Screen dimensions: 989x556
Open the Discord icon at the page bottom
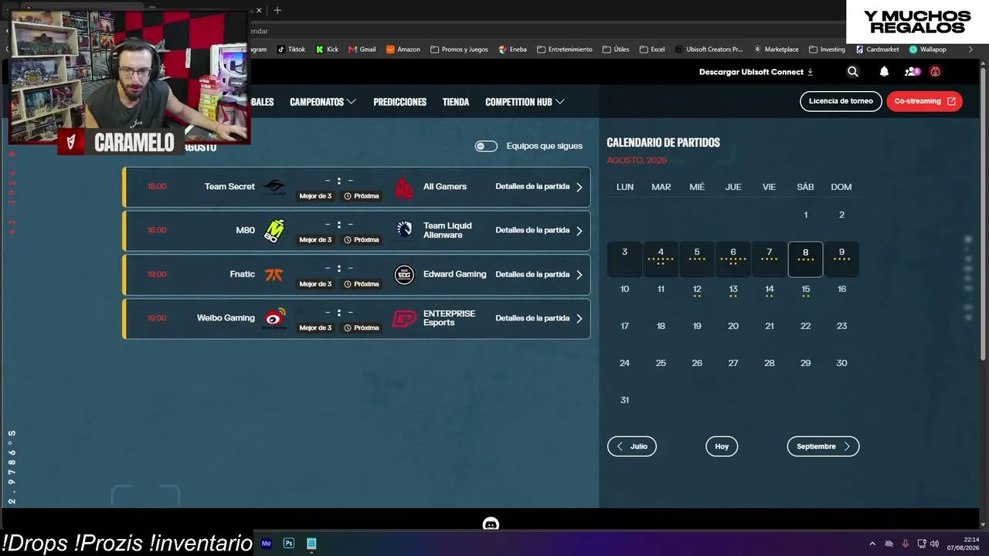[491, 524]
